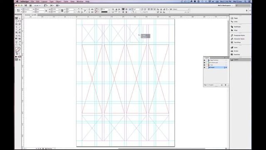Select the Type tool
The width and height of the screenshot is (266, 150).
pyautogui.click(x=17, y=27)
